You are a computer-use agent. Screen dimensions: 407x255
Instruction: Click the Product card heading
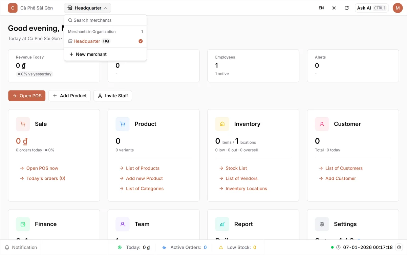pyautogui.click(x=145, y=124)
